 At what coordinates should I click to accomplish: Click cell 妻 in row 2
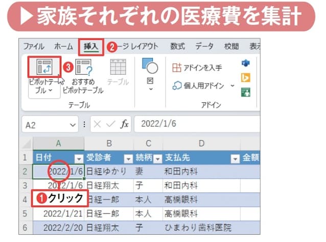pyautogui.click(x=148, y=171)
